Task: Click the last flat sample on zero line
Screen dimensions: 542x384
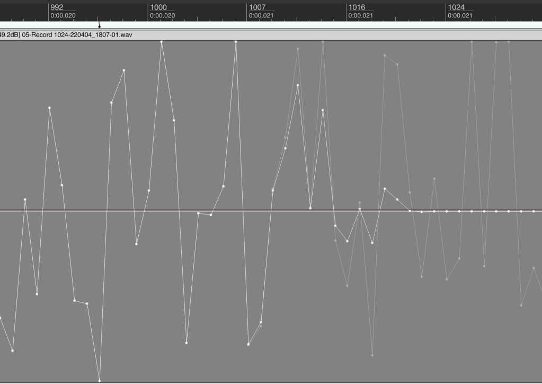Action: coord(534,211)
